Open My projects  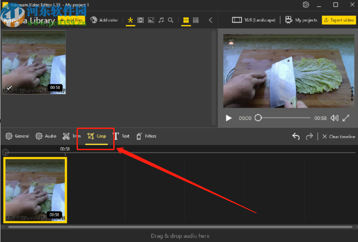pyautogui.click(x=301, y=20)
